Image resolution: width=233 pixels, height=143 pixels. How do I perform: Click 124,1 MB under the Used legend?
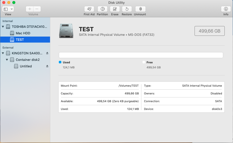coord(69,67)
